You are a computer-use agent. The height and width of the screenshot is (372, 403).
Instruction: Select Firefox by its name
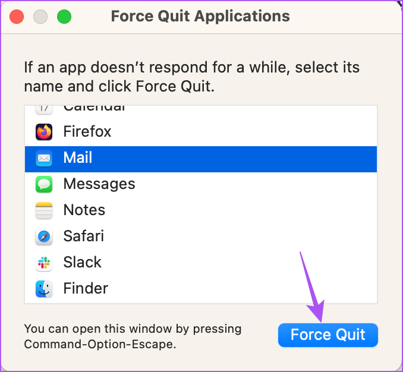87,131
